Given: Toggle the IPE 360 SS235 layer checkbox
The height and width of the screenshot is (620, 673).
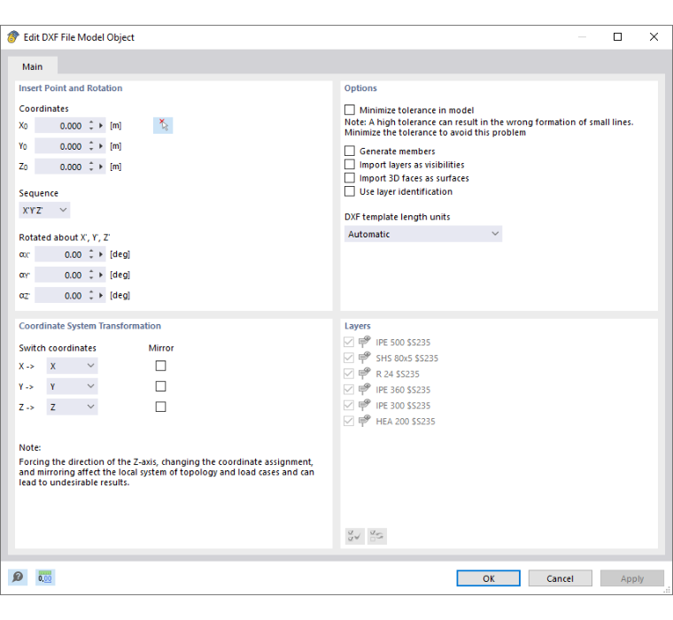Looking at the screenshot, I should click(349, 390).
